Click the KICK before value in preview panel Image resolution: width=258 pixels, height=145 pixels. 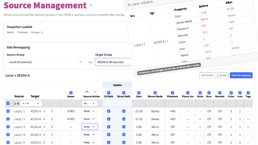click(x=208, y=52)
